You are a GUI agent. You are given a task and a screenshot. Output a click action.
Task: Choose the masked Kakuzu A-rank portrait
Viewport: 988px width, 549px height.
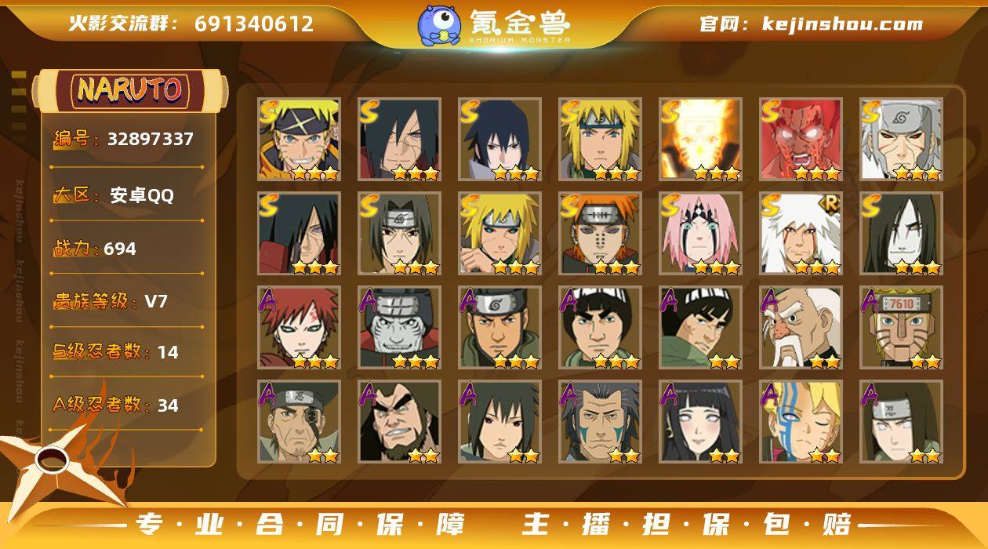(x=399, y=328)
